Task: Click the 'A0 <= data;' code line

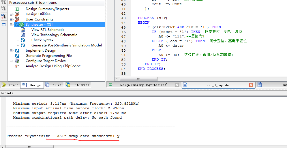Action: (171, 46)
